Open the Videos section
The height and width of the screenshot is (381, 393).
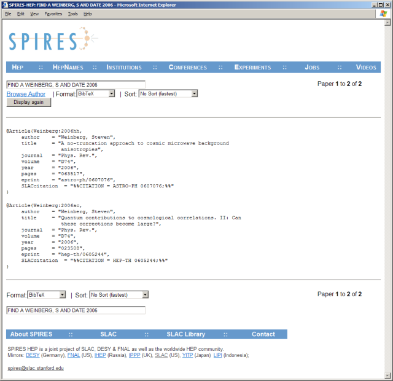(x=366, y=67)
